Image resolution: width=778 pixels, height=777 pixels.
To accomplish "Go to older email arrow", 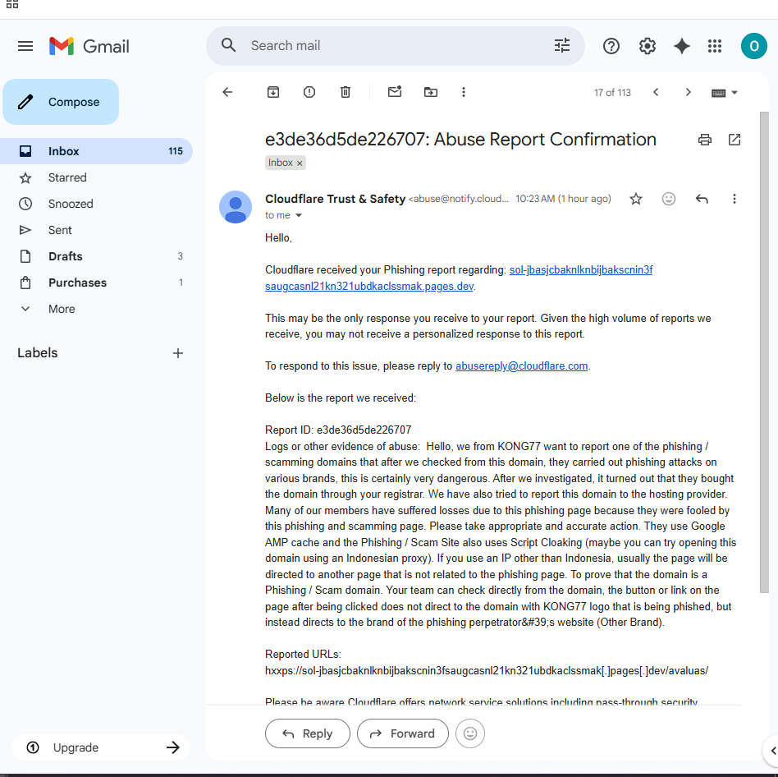I will coord(688,92).
